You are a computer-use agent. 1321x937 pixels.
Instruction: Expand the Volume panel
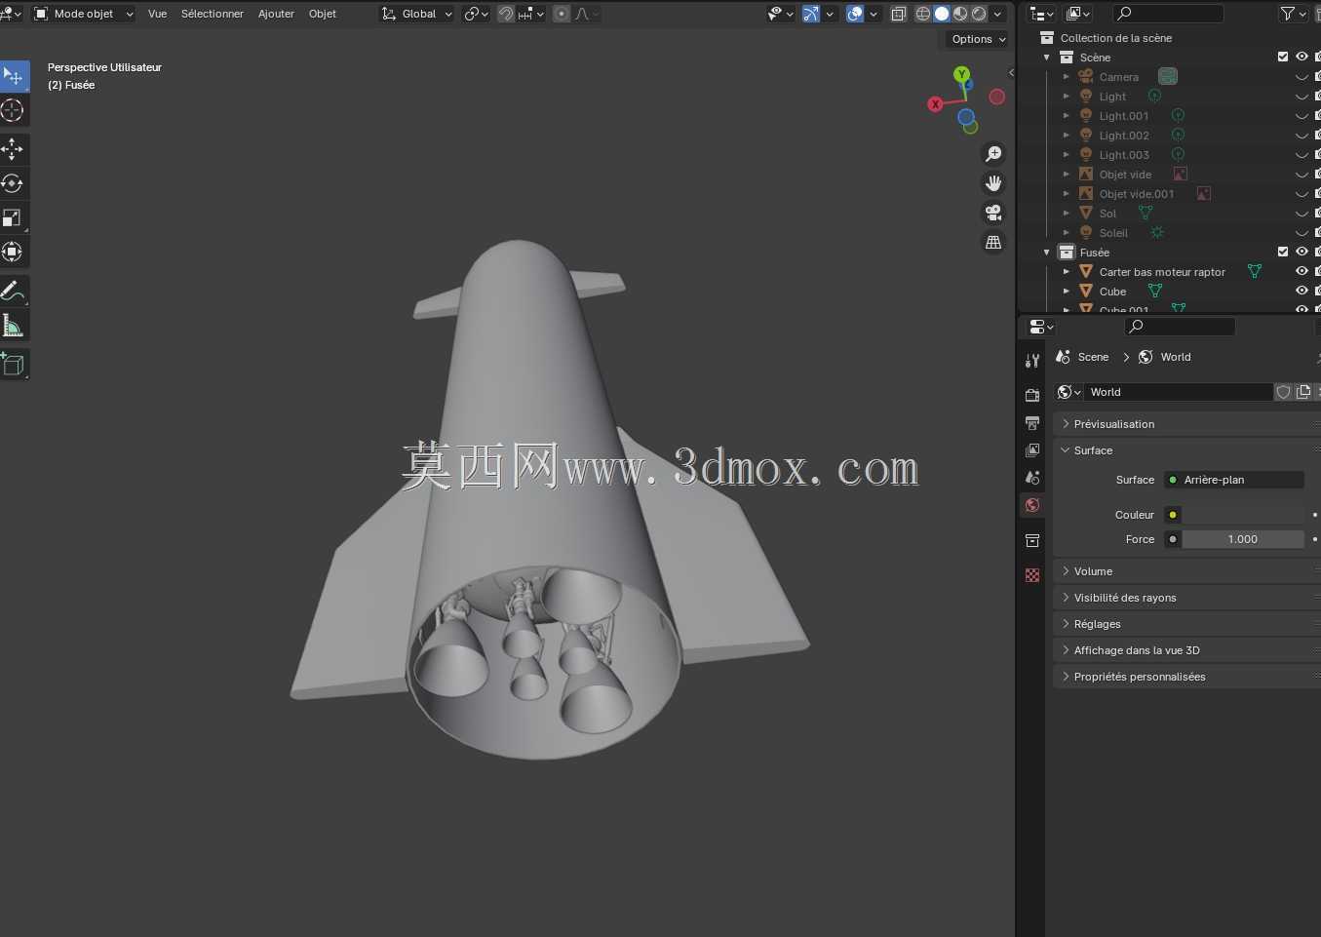1185,571
